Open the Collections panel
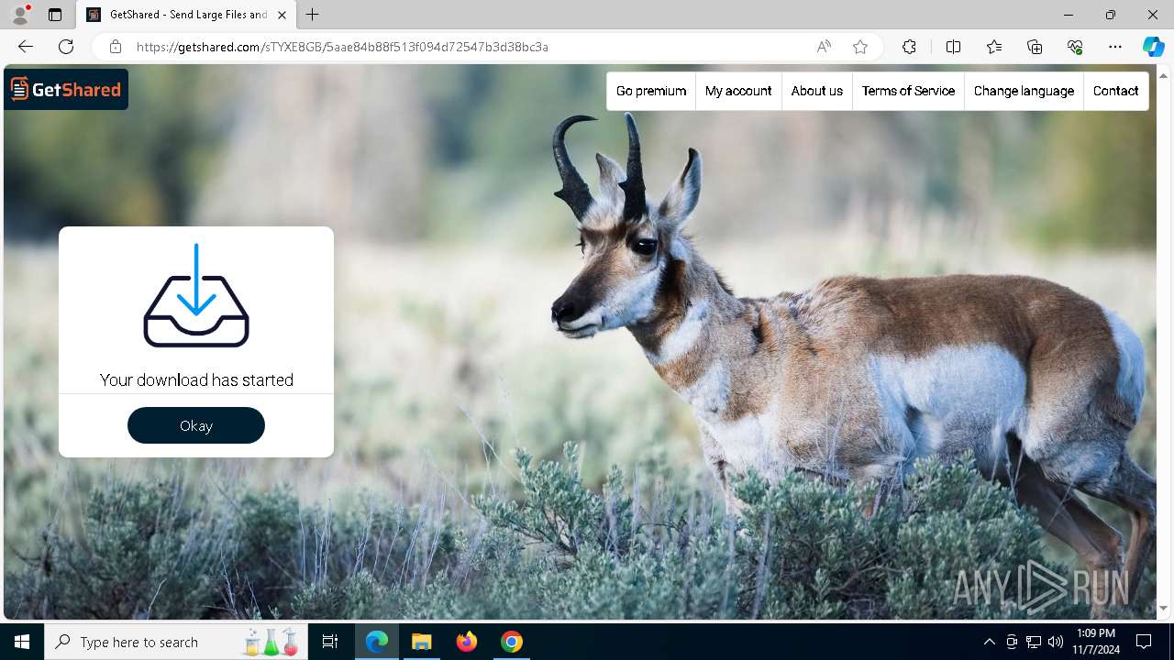 coord(1035,47)
